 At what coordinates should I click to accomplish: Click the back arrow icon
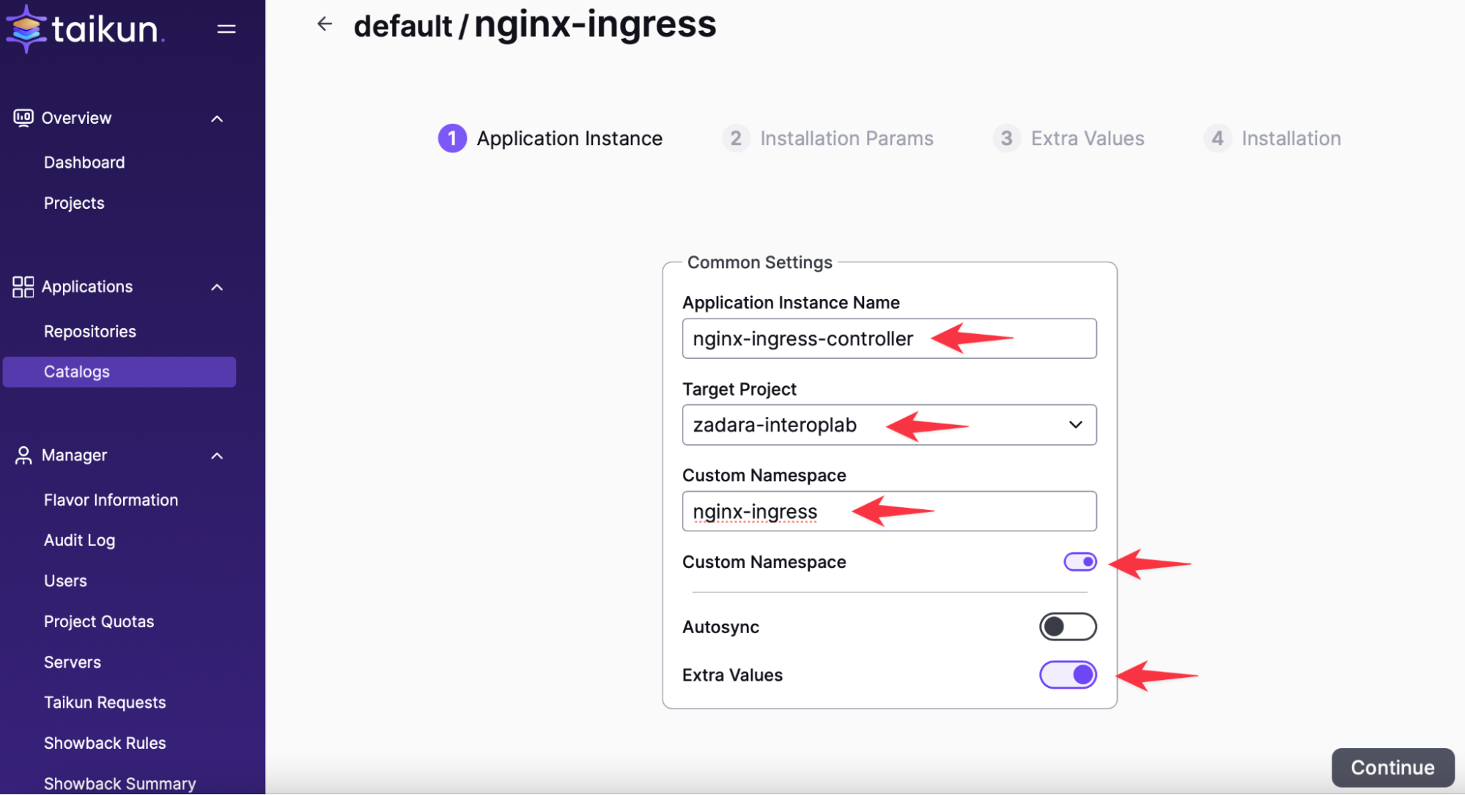tap(325, 24)
